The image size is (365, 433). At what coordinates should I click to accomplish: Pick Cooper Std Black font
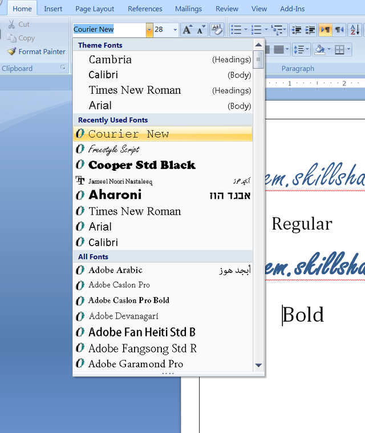(x=163, y=165)
